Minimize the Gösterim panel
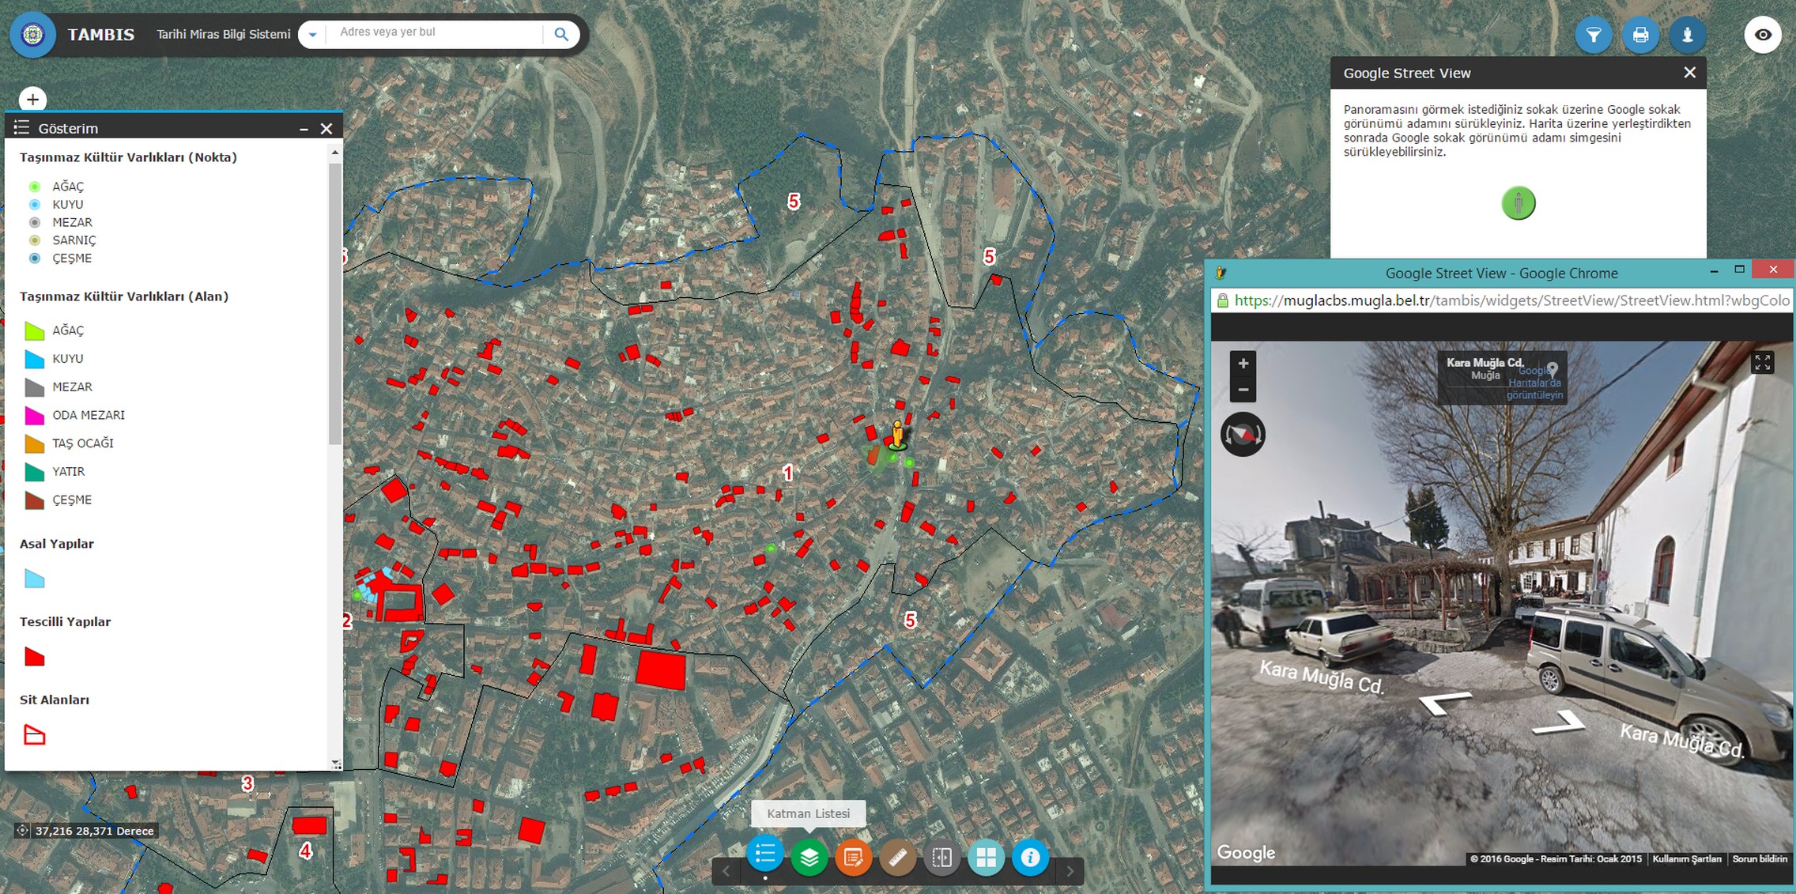1796x894 pixels. 304,128
